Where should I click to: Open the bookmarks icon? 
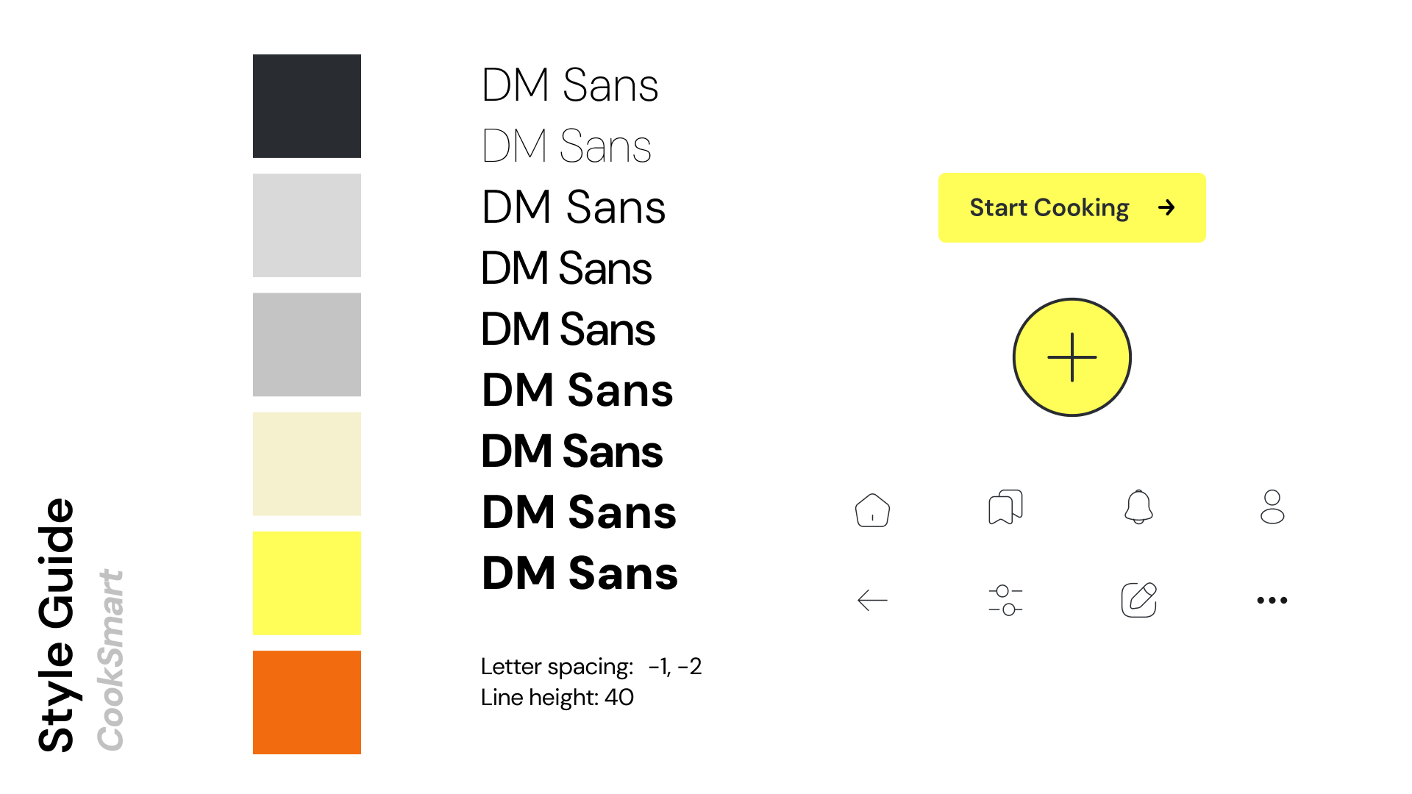pyautogui.click(x=1005, y=507)
